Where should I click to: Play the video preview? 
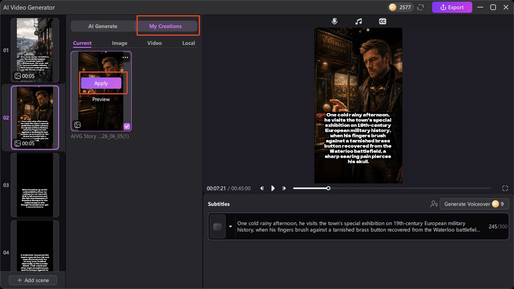pyautogui.click(x=273, y=188)
